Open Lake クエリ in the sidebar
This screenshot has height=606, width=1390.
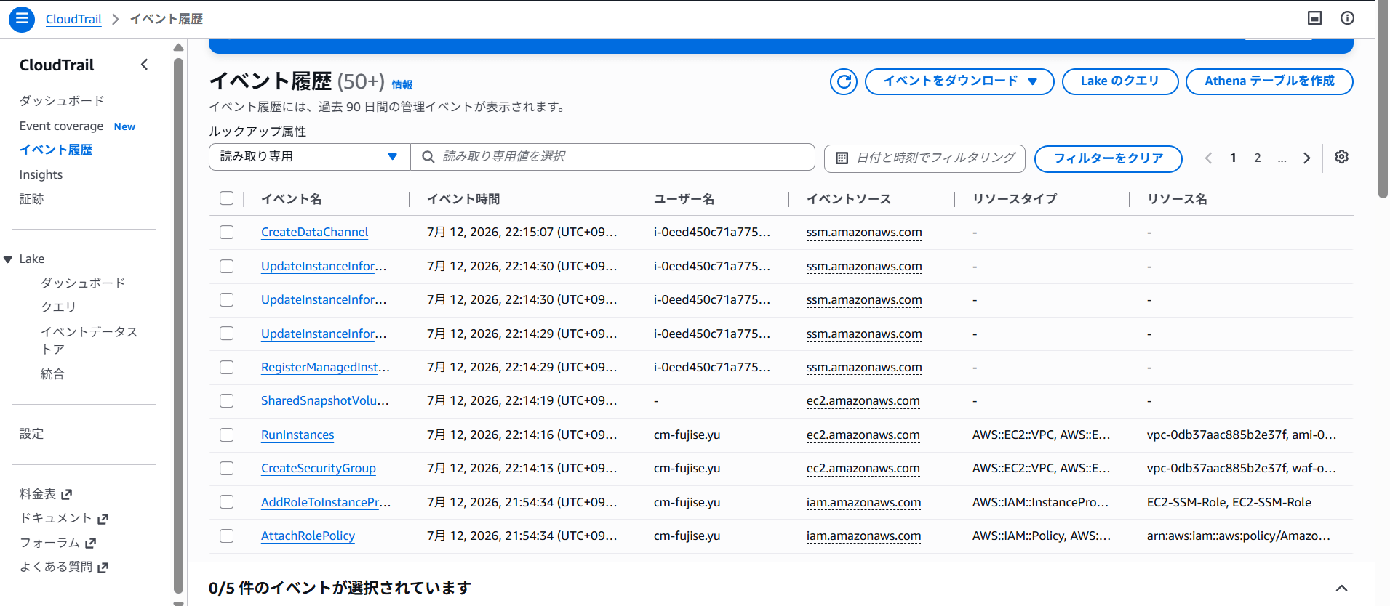58,307
